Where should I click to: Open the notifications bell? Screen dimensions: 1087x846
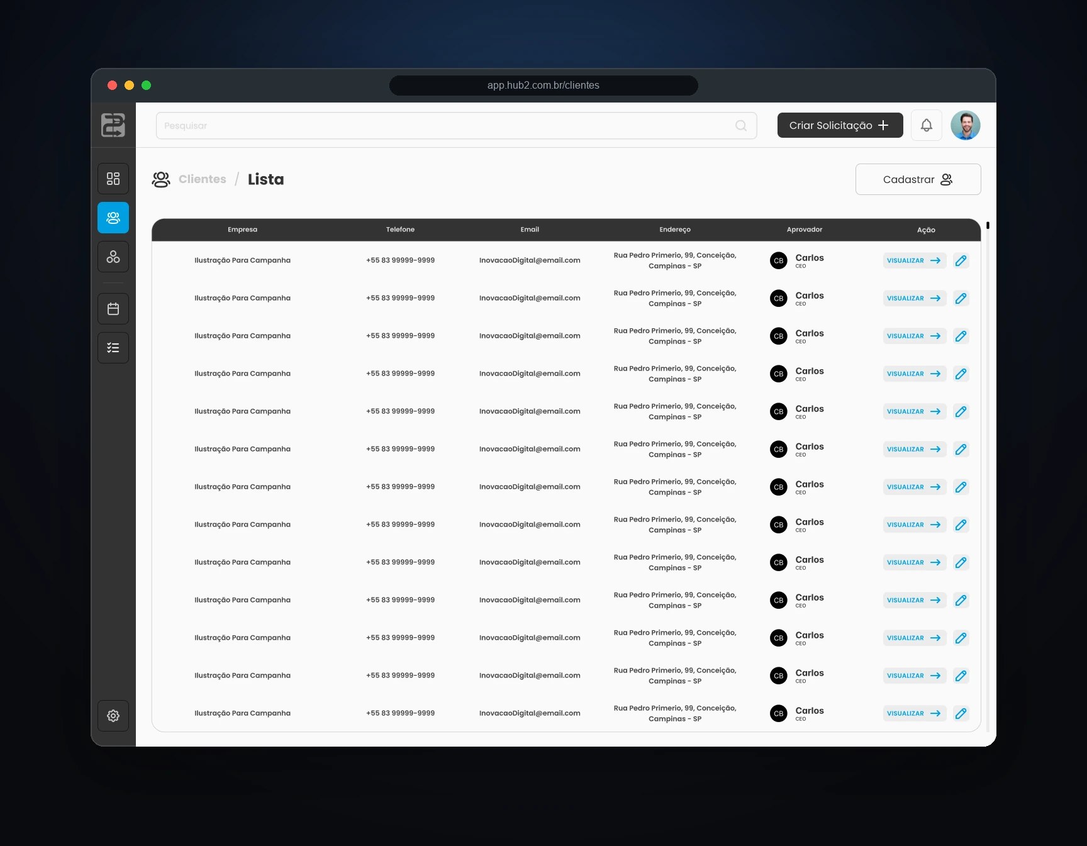tap(927, 125)
